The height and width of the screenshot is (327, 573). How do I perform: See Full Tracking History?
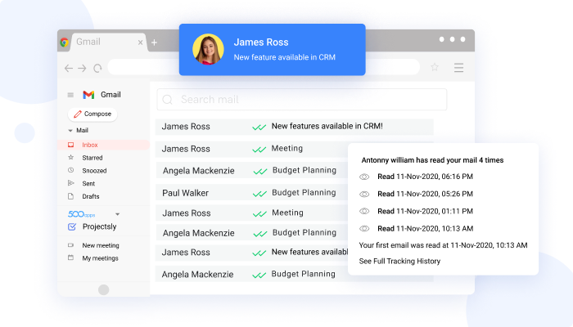click(x=399, y=262)
